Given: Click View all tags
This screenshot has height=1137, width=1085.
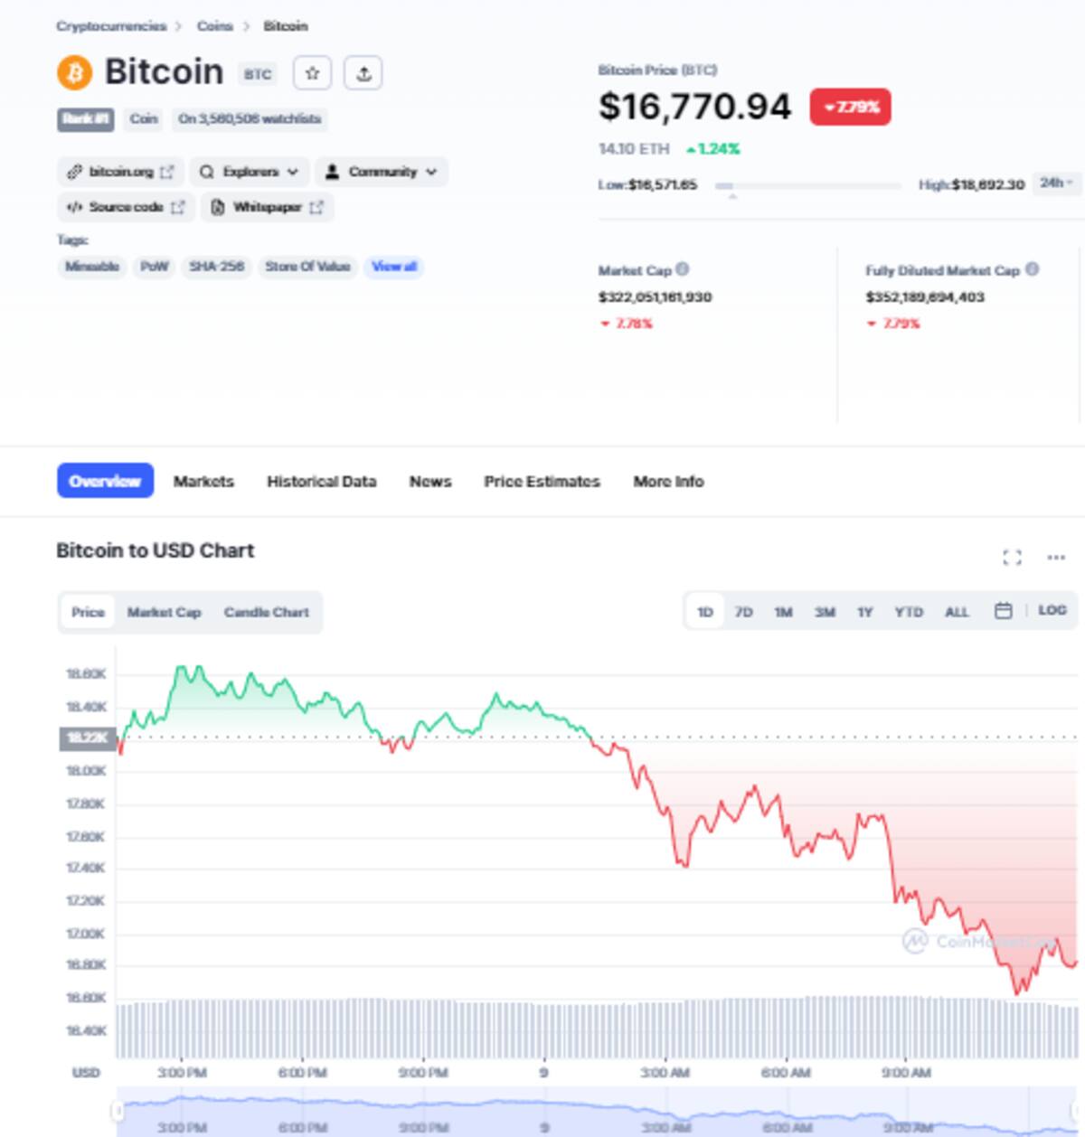Looking at the screenshot, I should [x=394, y=267].
